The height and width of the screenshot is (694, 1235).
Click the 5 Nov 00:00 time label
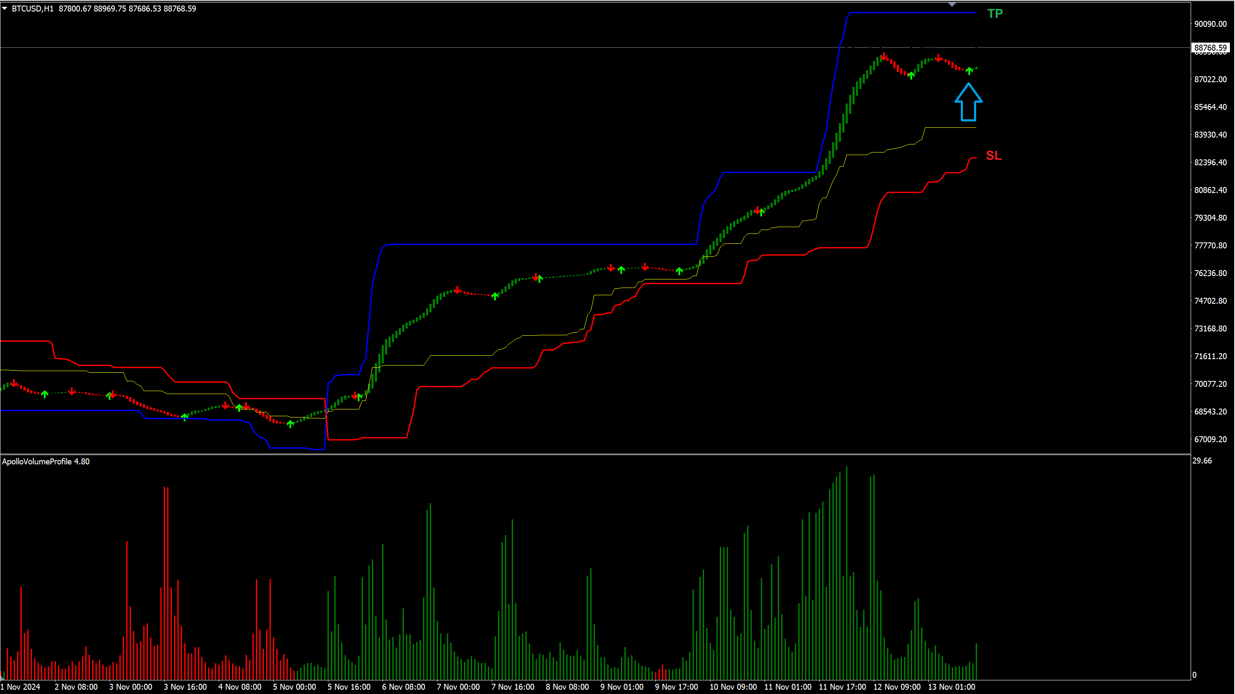coord(295,687)
